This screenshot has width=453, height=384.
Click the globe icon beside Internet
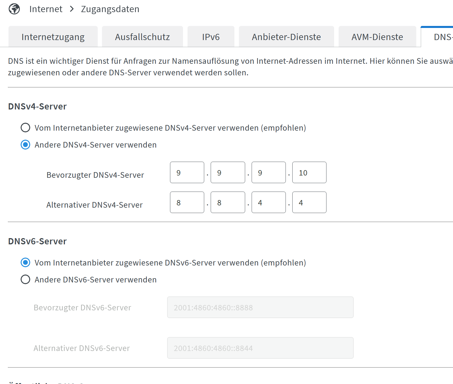coord(14,9)
